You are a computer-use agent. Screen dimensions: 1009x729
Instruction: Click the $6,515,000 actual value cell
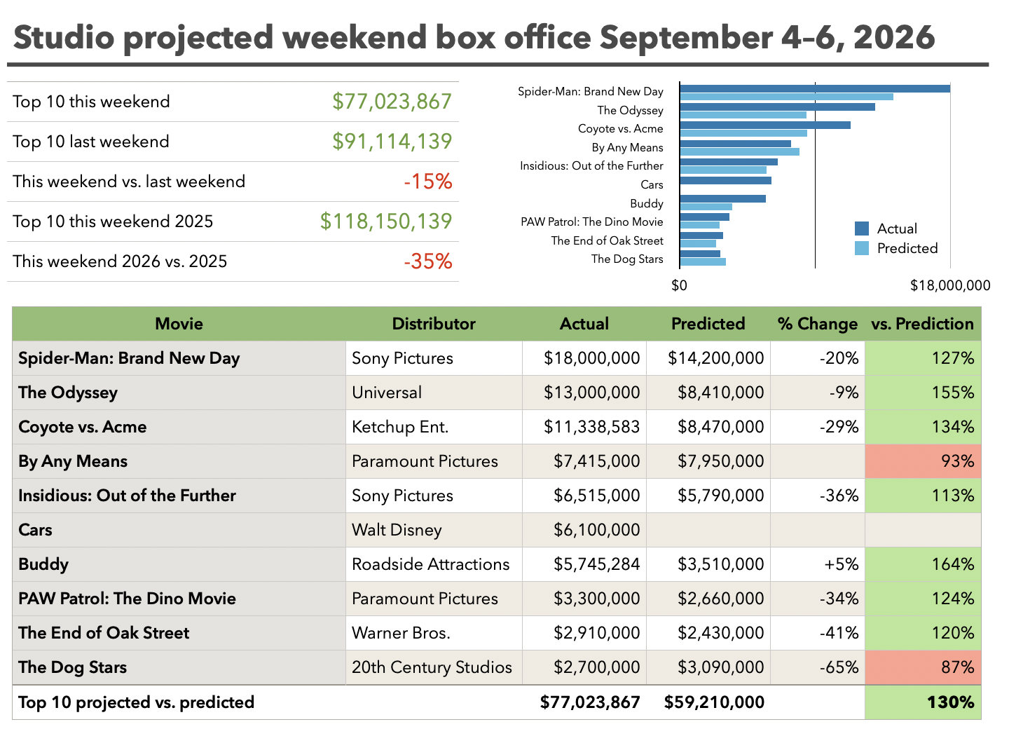[584, 496]
